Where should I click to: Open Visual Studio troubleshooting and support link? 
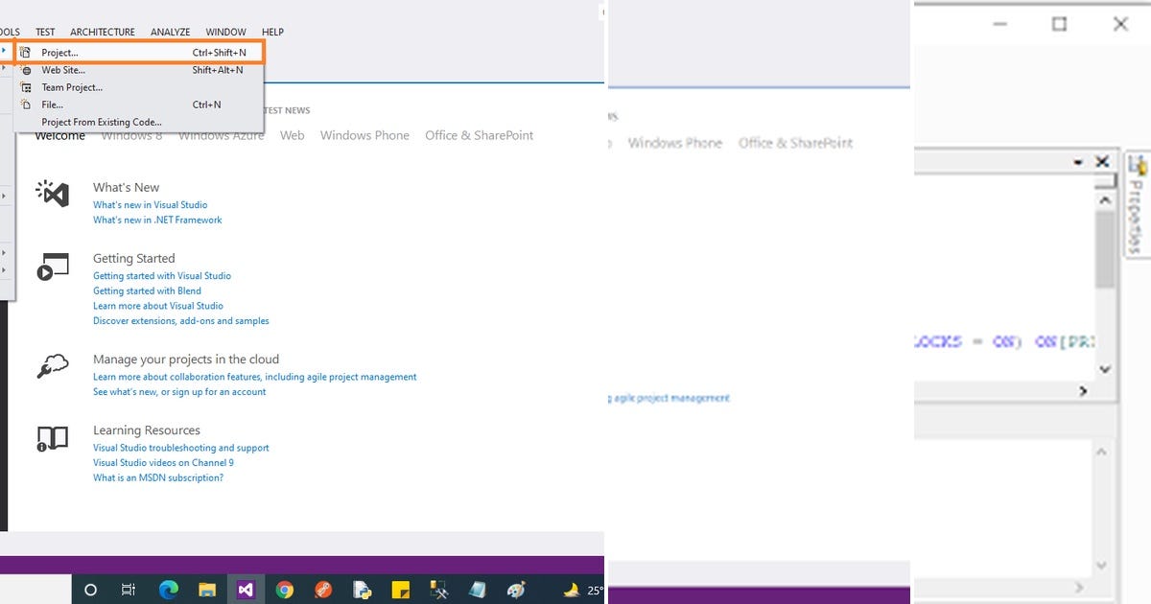pos(180,448)
